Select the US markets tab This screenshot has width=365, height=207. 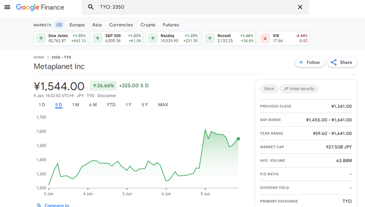(59, 25)
